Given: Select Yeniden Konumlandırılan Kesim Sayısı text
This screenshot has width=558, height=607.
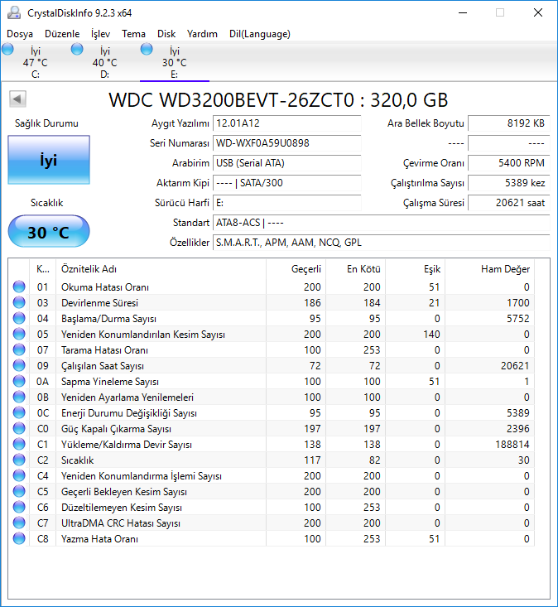Looking at the screenshot, I should [142, 335].
